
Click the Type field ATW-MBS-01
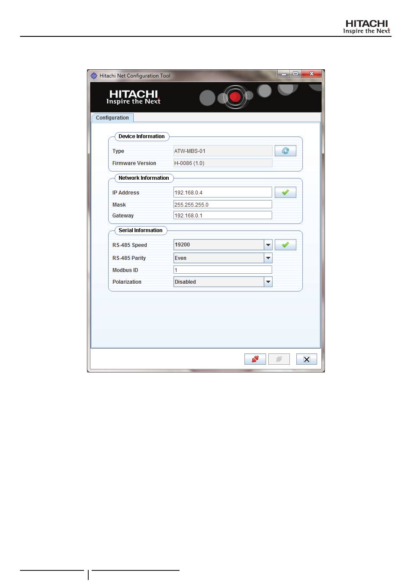(223, 151)
